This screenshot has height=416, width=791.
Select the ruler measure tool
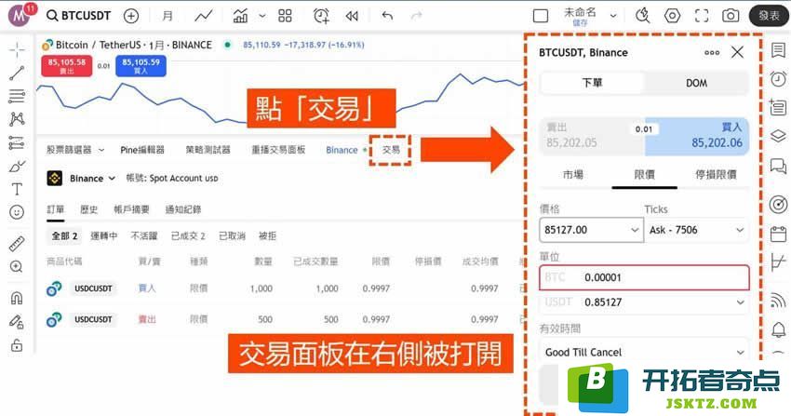(x=17, y=244)
